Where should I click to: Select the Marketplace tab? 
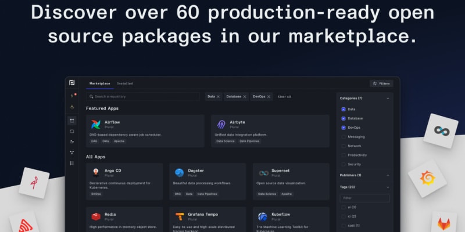click(100, 84)
